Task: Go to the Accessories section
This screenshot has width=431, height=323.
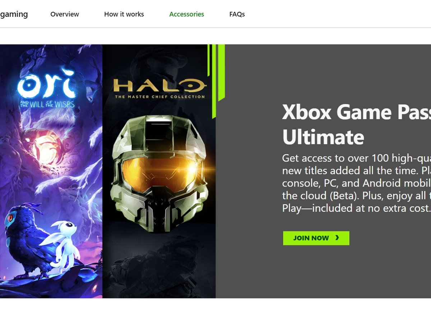Action: [x=186, y=14]
